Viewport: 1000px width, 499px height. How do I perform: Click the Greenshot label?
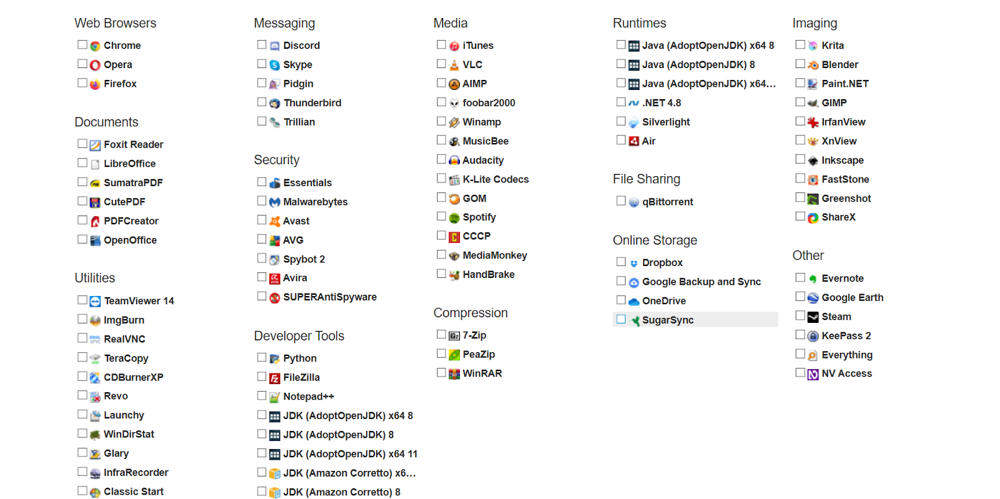[x=846, y=199]
